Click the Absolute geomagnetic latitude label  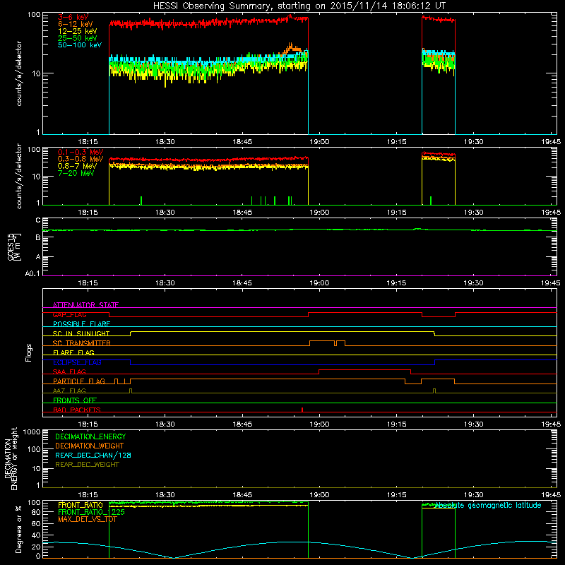click(x=488, y=505)
